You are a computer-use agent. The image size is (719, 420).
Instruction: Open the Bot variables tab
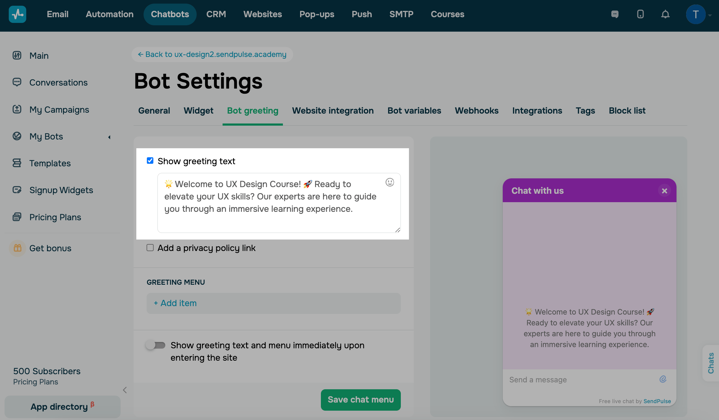(x=414, y=111)
